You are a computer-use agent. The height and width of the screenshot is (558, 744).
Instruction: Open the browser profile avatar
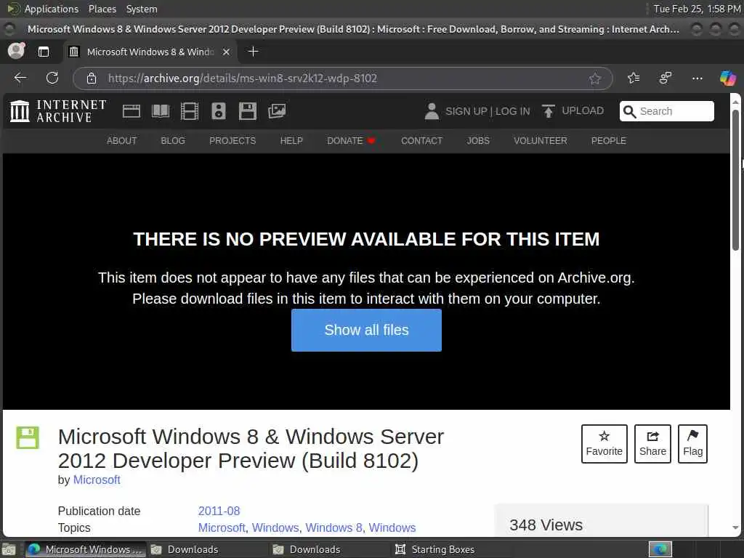click(16, 51)
